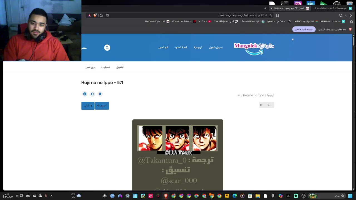Open the site settings icon beside the URL
Screen dimensions: 356x200
pos(271,15)
